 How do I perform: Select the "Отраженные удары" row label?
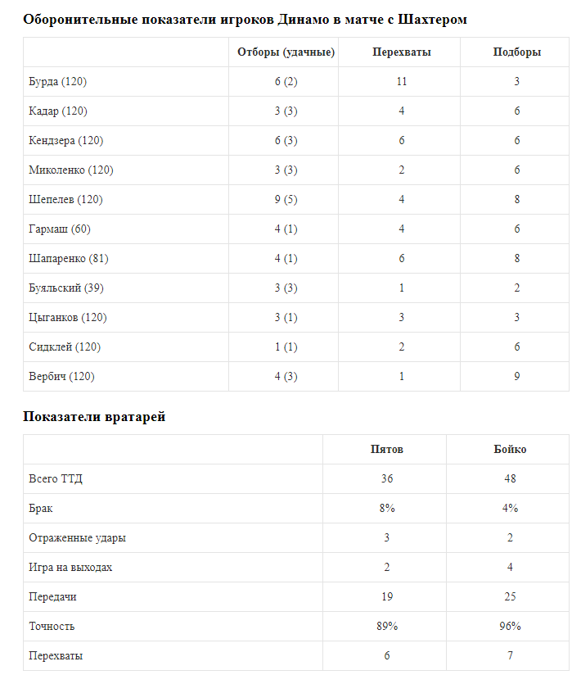(x=77, y=538)
